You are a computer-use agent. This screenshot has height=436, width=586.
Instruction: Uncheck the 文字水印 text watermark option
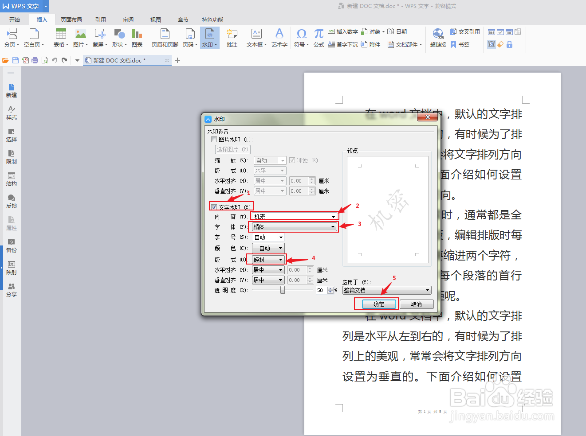click(x=214, y=206)
